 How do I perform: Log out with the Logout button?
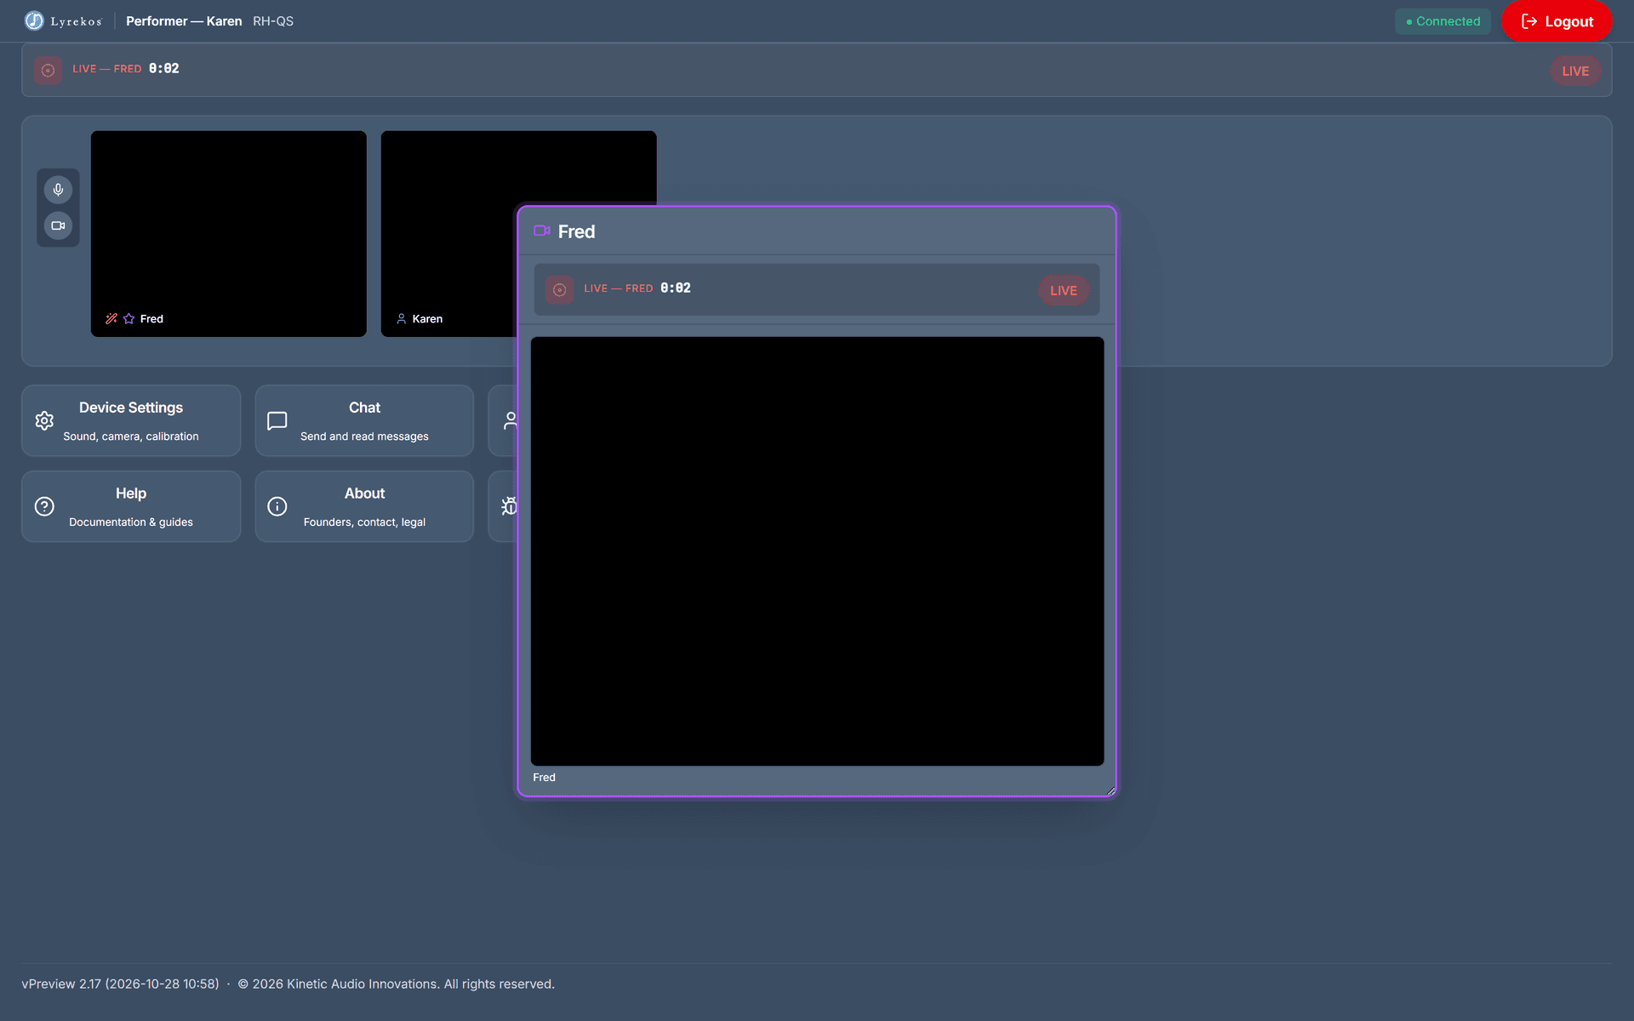pyautogui.click(x=1557, y=21)
